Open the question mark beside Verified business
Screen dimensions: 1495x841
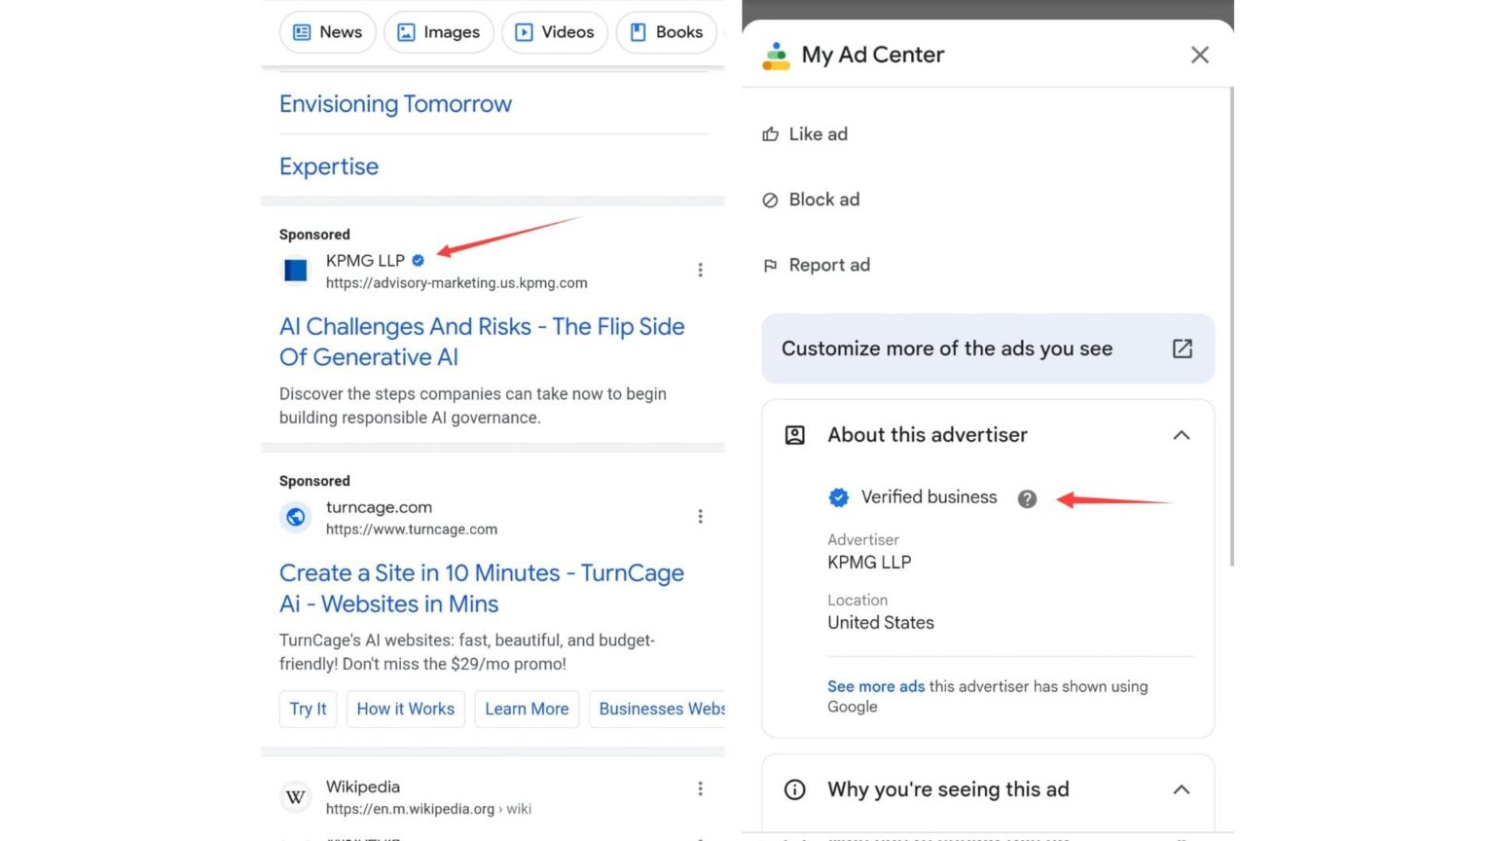1028,498
